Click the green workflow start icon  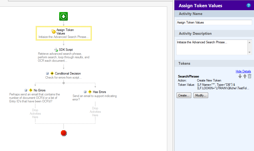(63, 16)
